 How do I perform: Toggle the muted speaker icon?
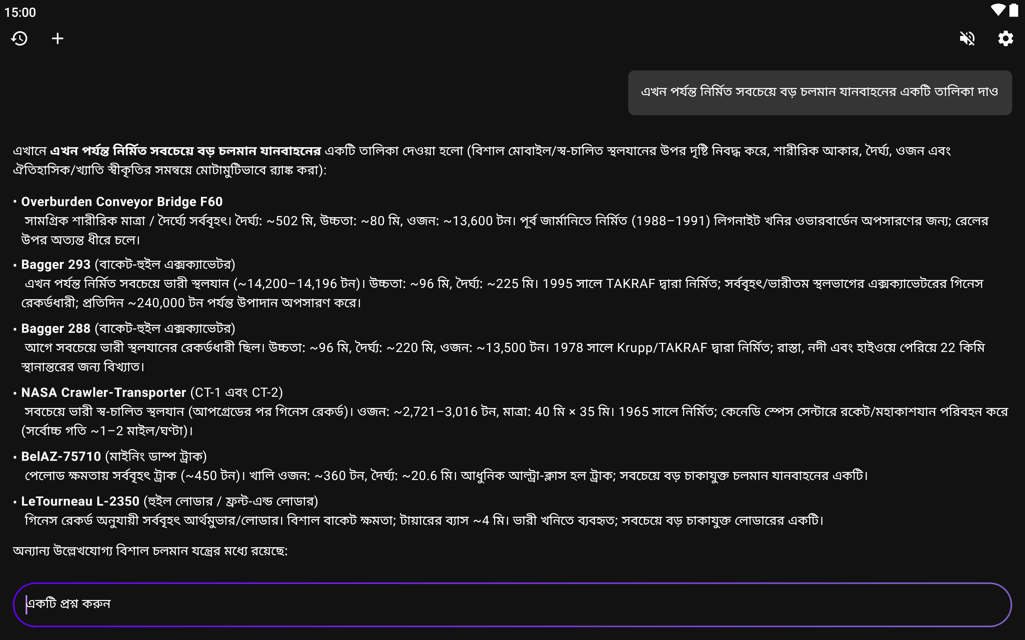[967, 38]
